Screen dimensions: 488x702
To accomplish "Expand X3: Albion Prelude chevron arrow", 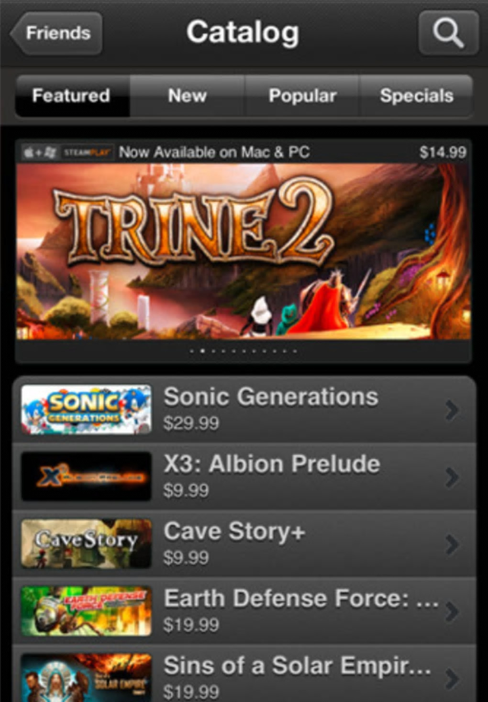I will pos(452,477).
